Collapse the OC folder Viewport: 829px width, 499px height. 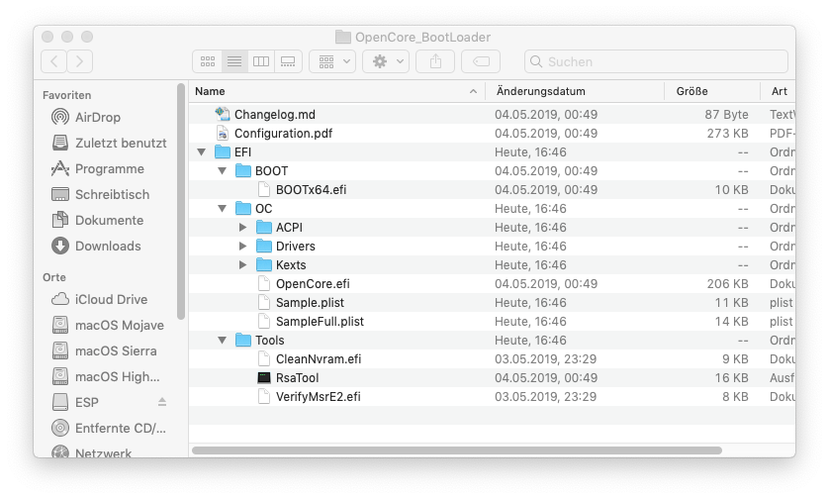point(222,209)
